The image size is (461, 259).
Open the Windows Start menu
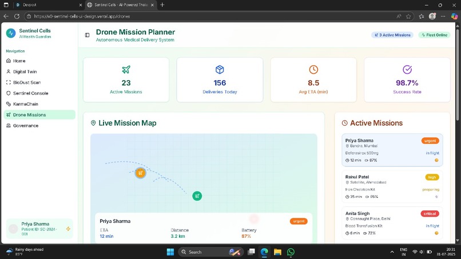[170, 252]
